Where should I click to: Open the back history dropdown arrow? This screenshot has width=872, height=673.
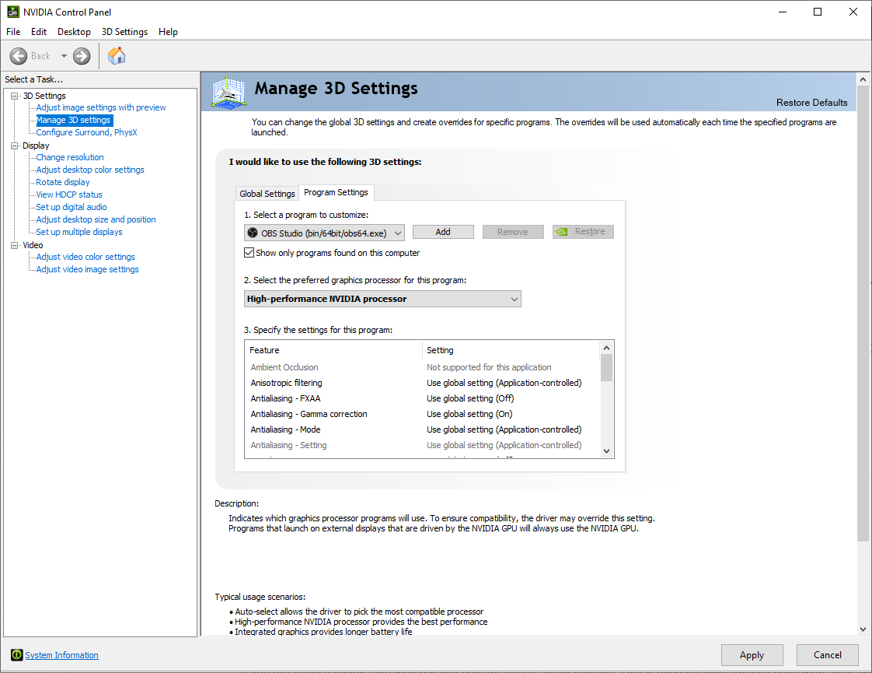coord(64,56)
